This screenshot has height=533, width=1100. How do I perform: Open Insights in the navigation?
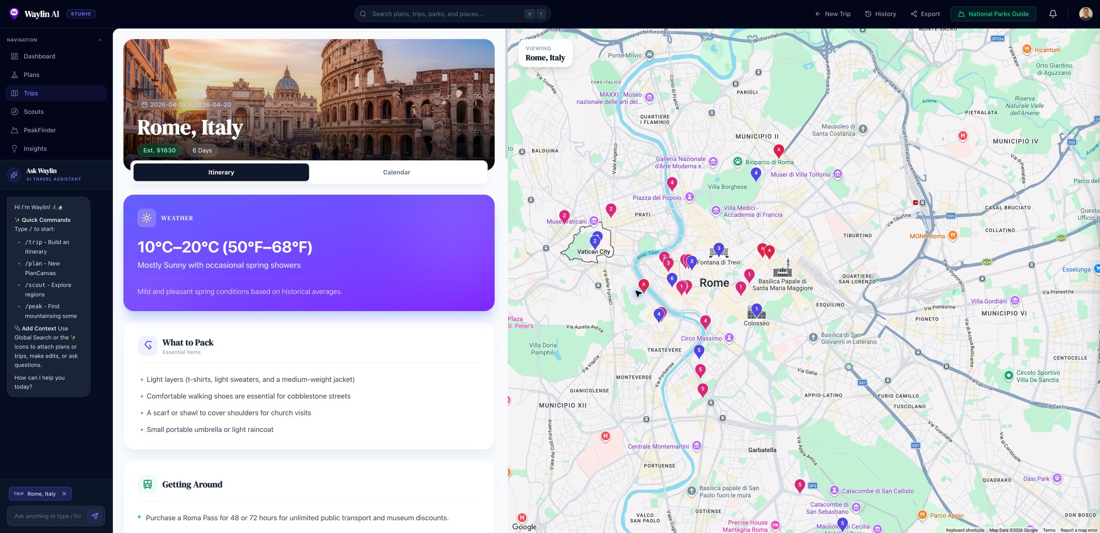pos(56,149)
